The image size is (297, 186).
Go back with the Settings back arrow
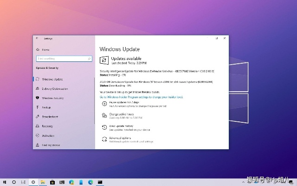pyautogui.click(x=38, y=39)
